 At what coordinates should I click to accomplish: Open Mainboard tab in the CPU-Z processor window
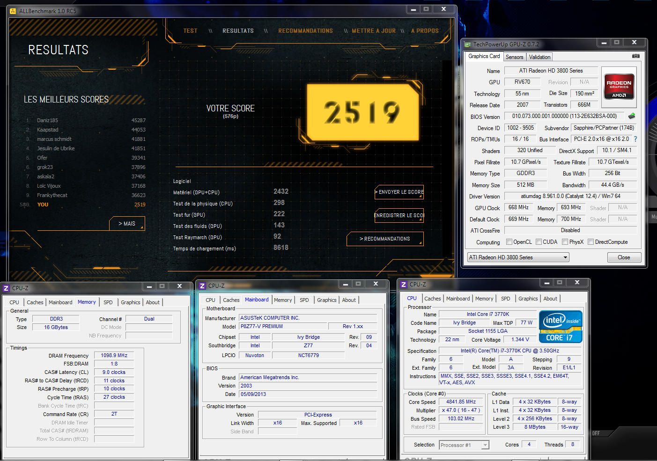[458, 299]
